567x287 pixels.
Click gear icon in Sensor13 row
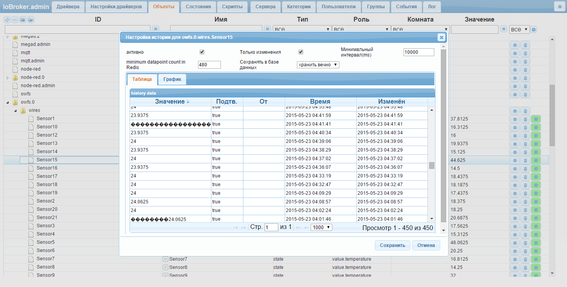515,143
